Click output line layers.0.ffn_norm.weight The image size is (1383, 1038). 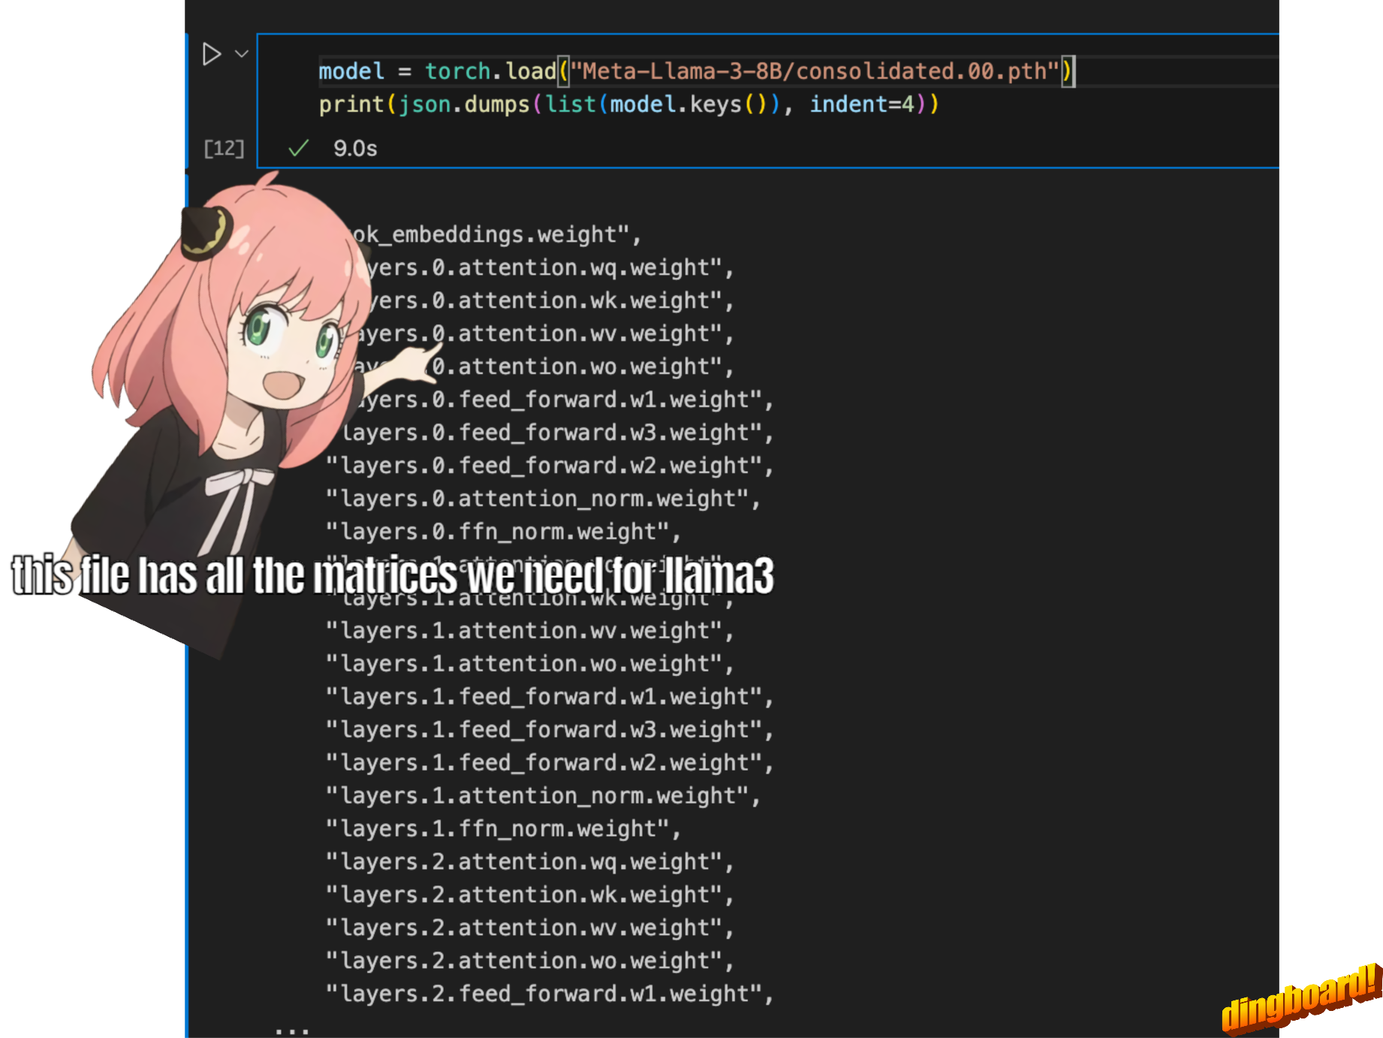pos(503,532)
